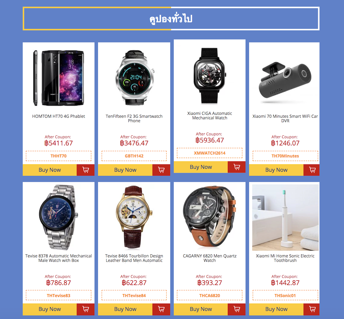Add Tevise 8378 watch to cart
Viewport: 344px width, 319px height.
tap(86, 309)
